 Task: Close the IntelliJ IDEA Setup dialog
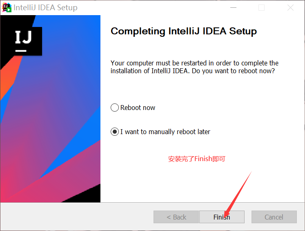click(290, 8)
